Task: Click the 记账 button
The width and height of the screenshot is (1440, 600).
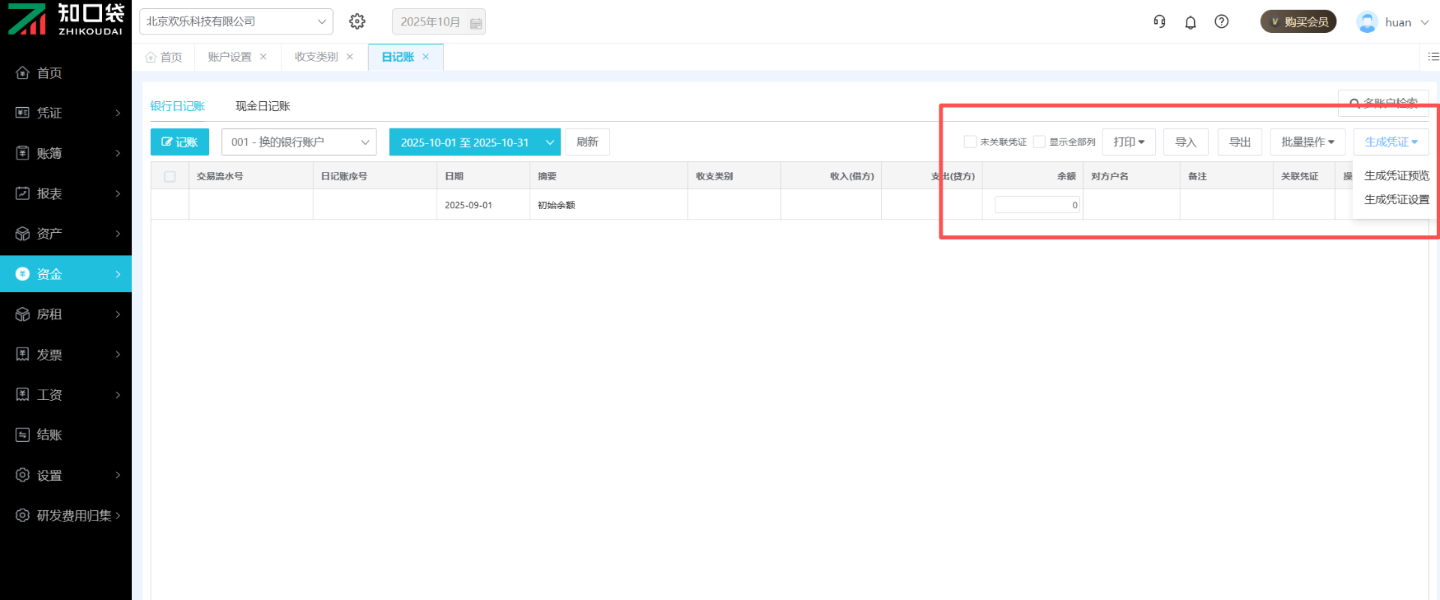Action: [x=180, y=142]
